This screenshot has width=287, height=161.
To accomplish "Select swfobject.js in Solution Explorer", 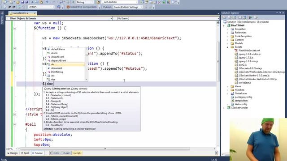I will coord(245,83).
